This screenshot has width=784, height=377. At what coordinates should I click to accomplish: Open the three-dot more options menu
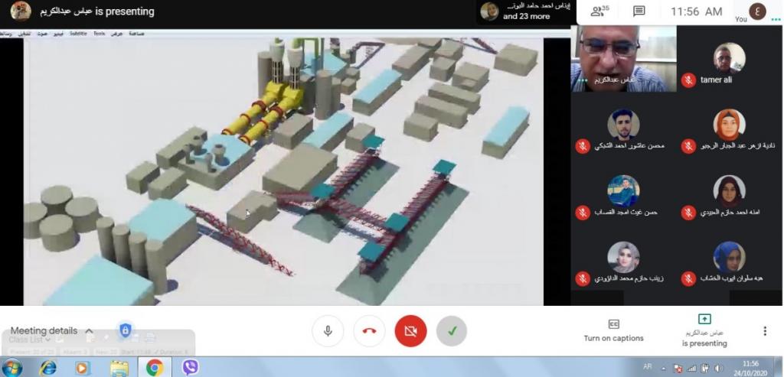(764, 331)
